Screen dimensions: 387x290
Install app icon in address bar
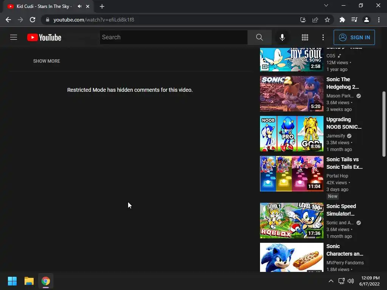coord(303,20)
